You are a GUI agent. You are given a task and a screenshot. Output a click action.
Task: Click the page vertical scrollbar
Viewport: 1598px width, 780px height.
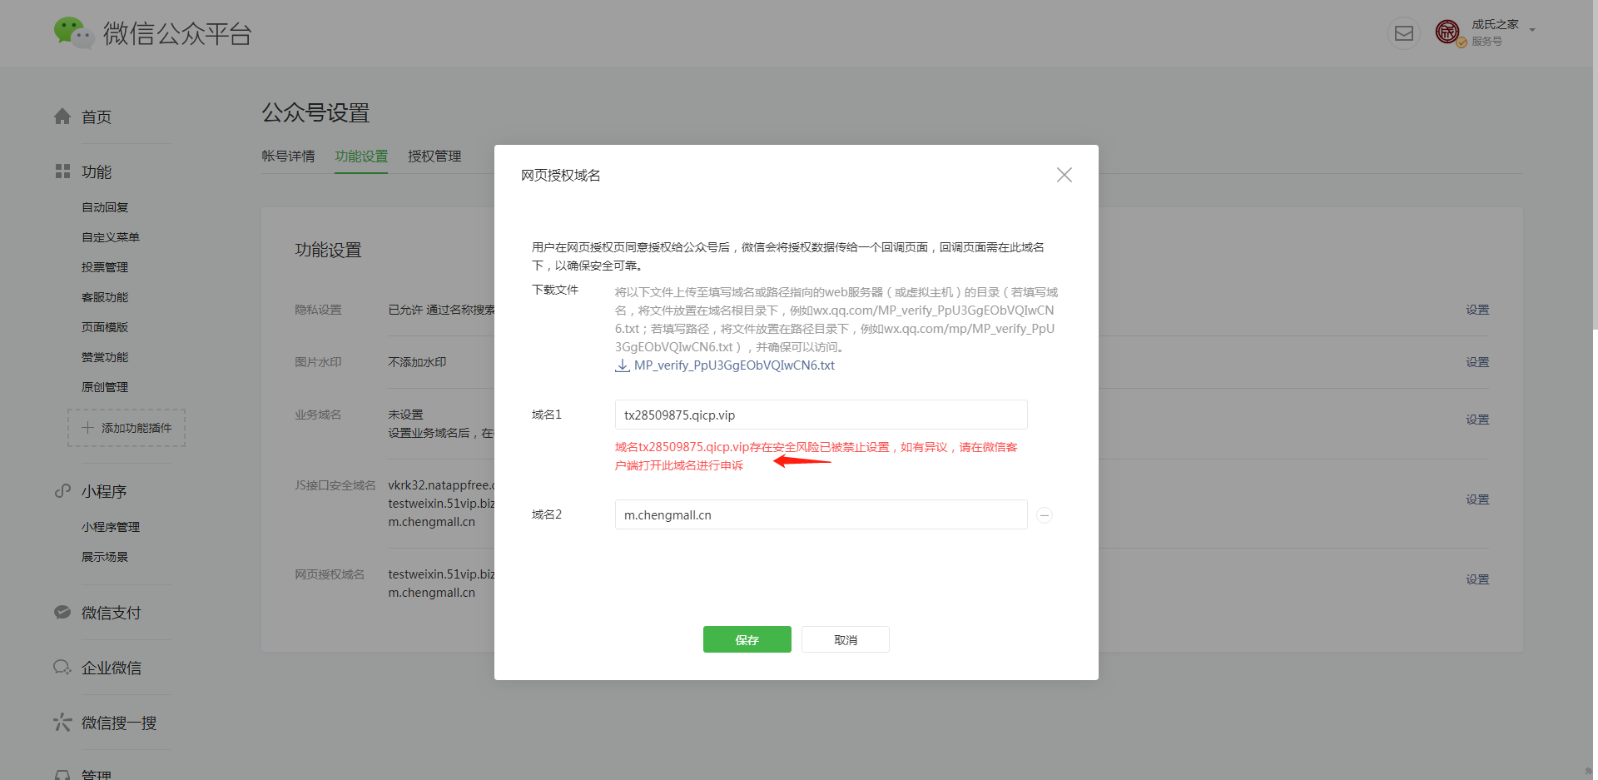pyautogui.click(x=1595, y=166)
